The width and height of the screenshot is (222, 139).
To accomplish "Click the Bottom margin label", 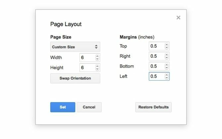I will 127,66.
